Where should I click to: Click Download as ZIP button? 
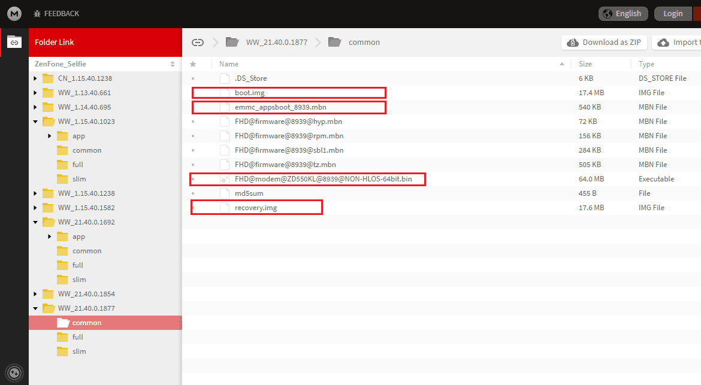pos(603,43)
